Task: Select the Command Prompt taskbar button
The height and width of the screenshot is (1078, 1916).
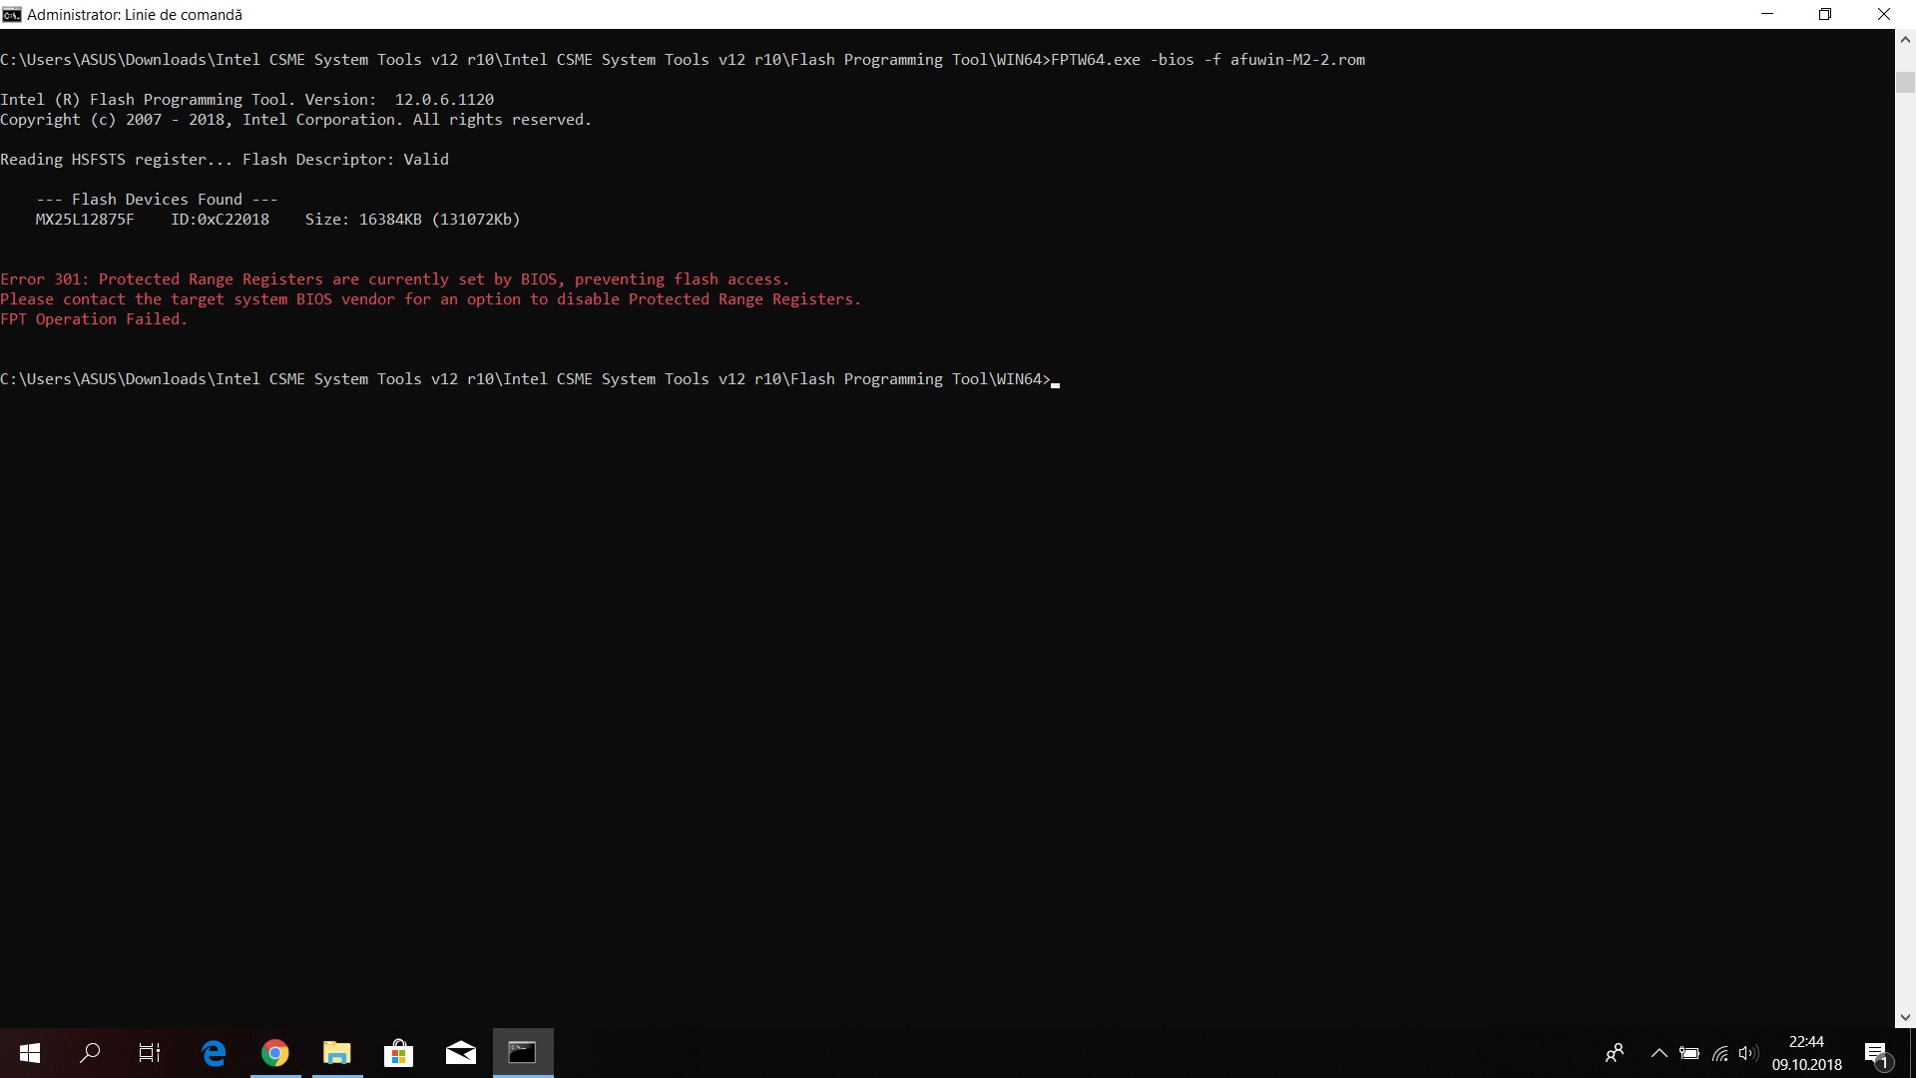Action: pyautogui.click(x=523, y=1052)
